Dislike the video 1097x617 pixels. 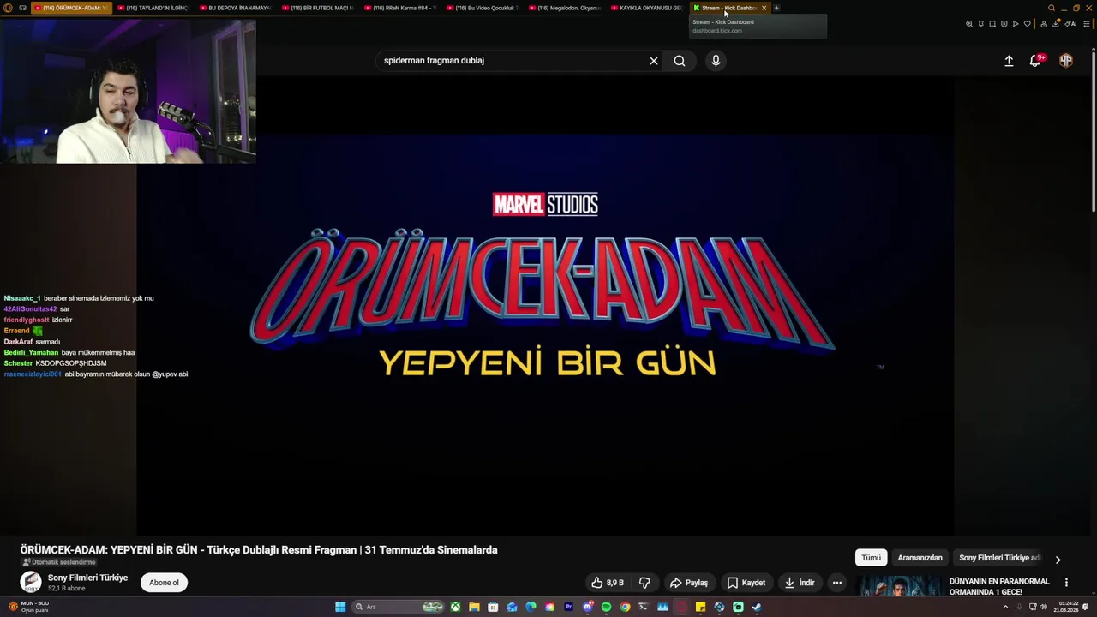click(x=644, y=583)
